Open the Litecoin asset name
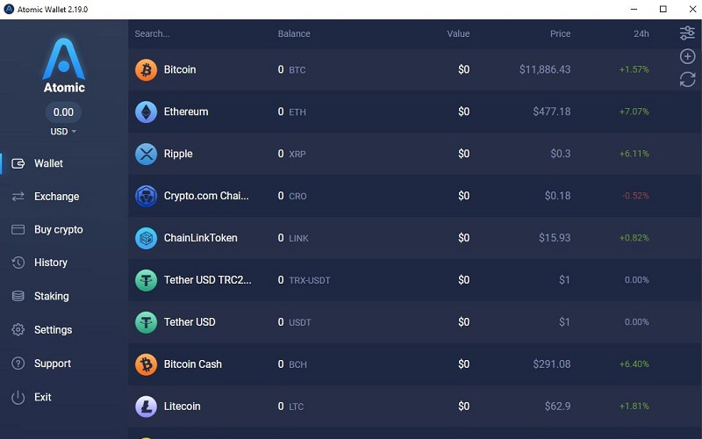The image size is (702, 439). point(182,407)
